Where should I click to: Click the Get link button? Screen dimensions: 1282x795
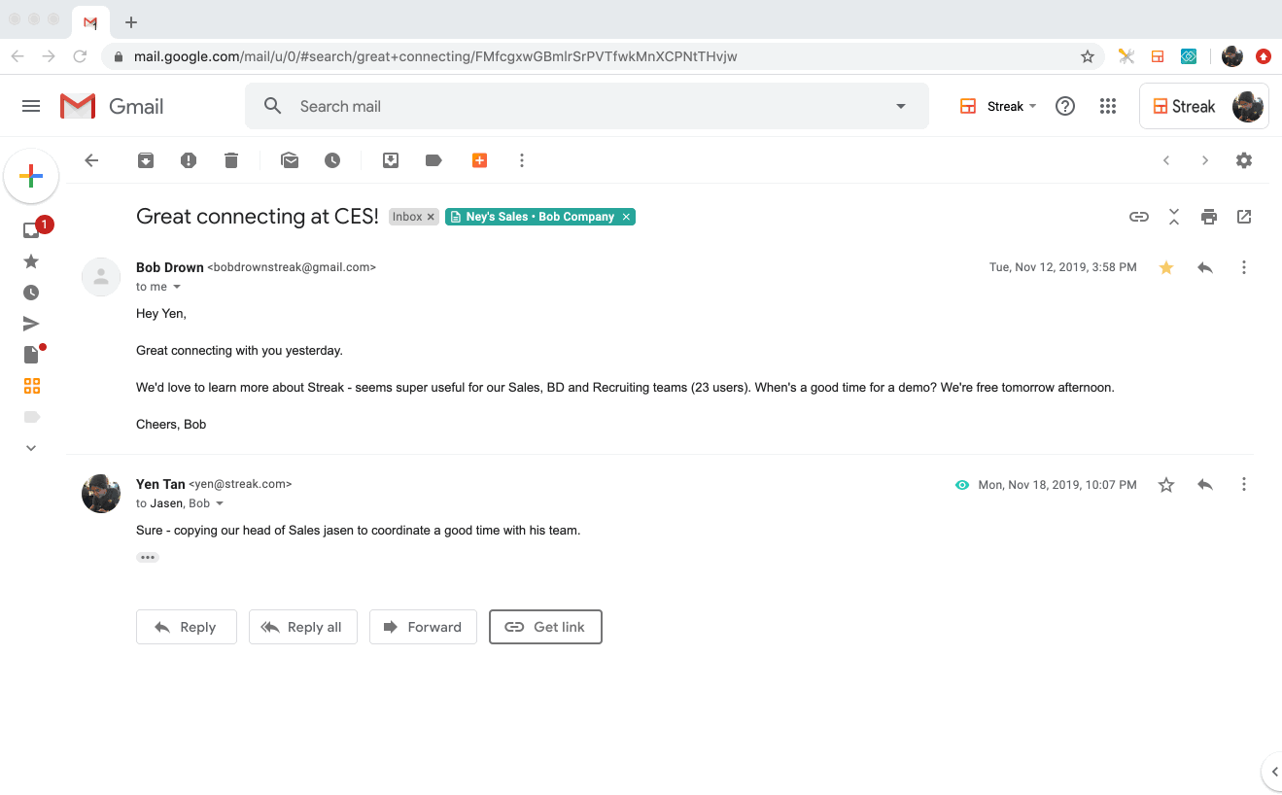click(545, 627)
